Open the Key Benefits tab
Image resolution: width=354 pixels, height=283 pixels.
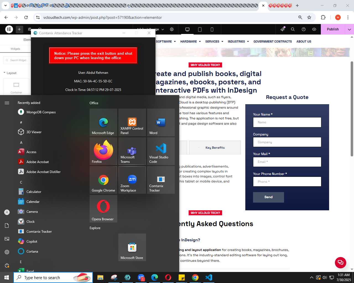point(215,148)
